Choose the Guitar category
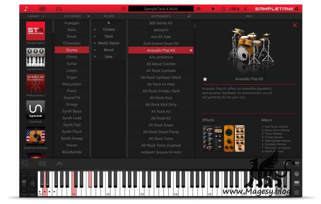 pyautogui.click(x=71, y=64)
